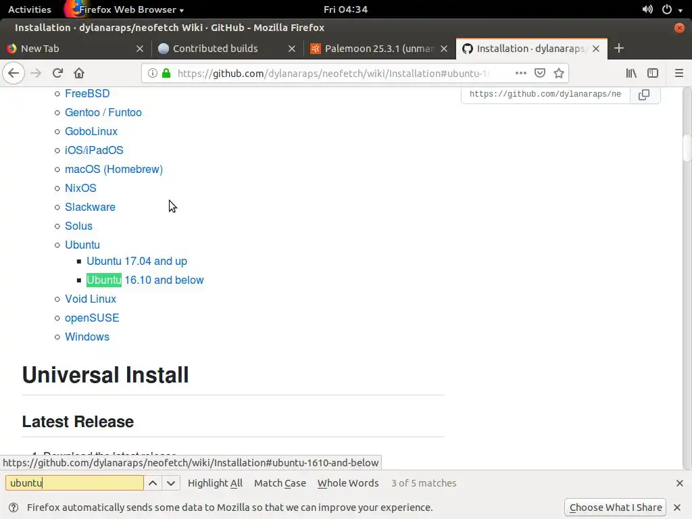Copy the wiki clone URL to clipboard

coord(644,95)
